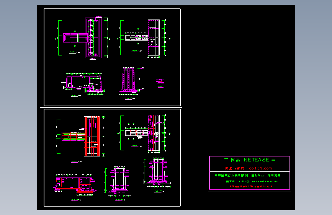Select the white T-shaped plan in upper sheet

142,39
